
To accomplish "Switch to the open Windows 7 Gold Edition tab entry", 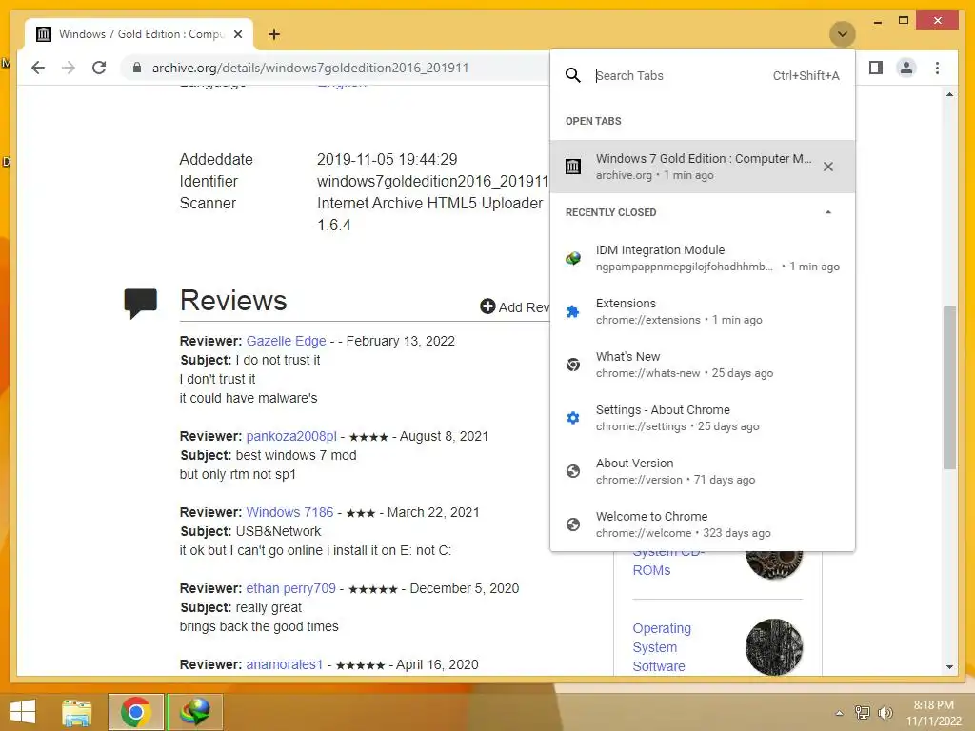I will [x=703, y=167].
